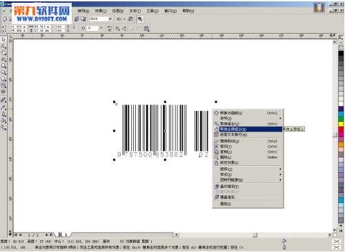Screen dimensions: 345x252
Task: Open the small arrow next to snap button
Action: click(x=124, y=19)
